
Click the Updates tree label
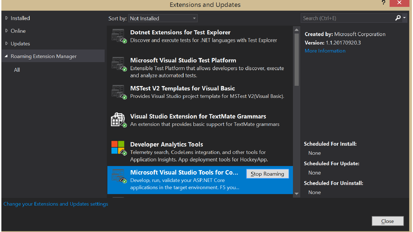coord(20,43)
